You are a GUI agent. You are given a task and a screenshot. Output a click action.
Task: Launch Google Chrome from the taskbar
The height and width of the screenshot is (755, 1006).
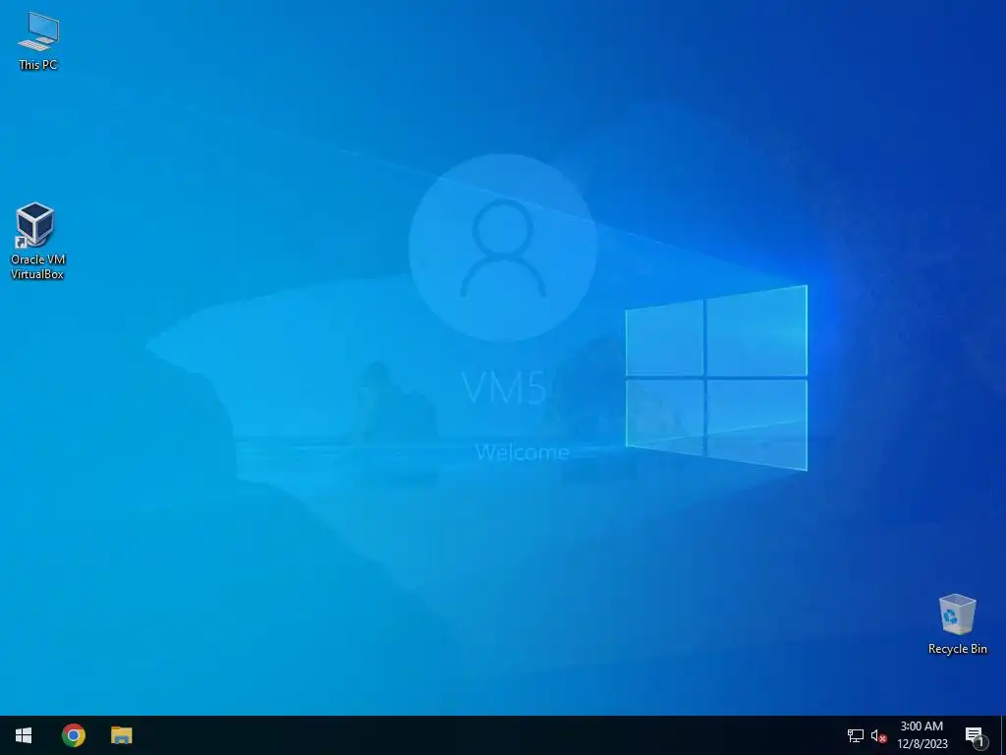click(73, 735)
